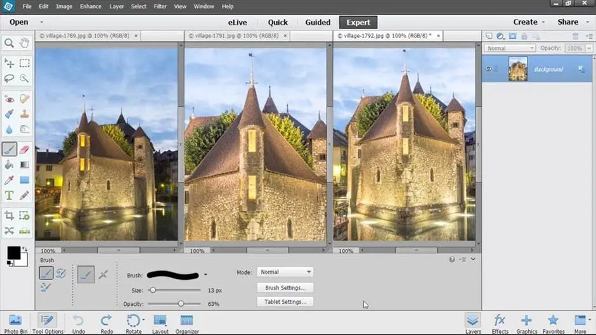Click the Tablet Settings button
Viewport: 596px width, 335px height.
285,302
